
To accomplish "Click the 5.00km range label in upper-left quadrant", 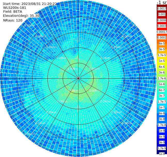I will click(x=29, y=25).
